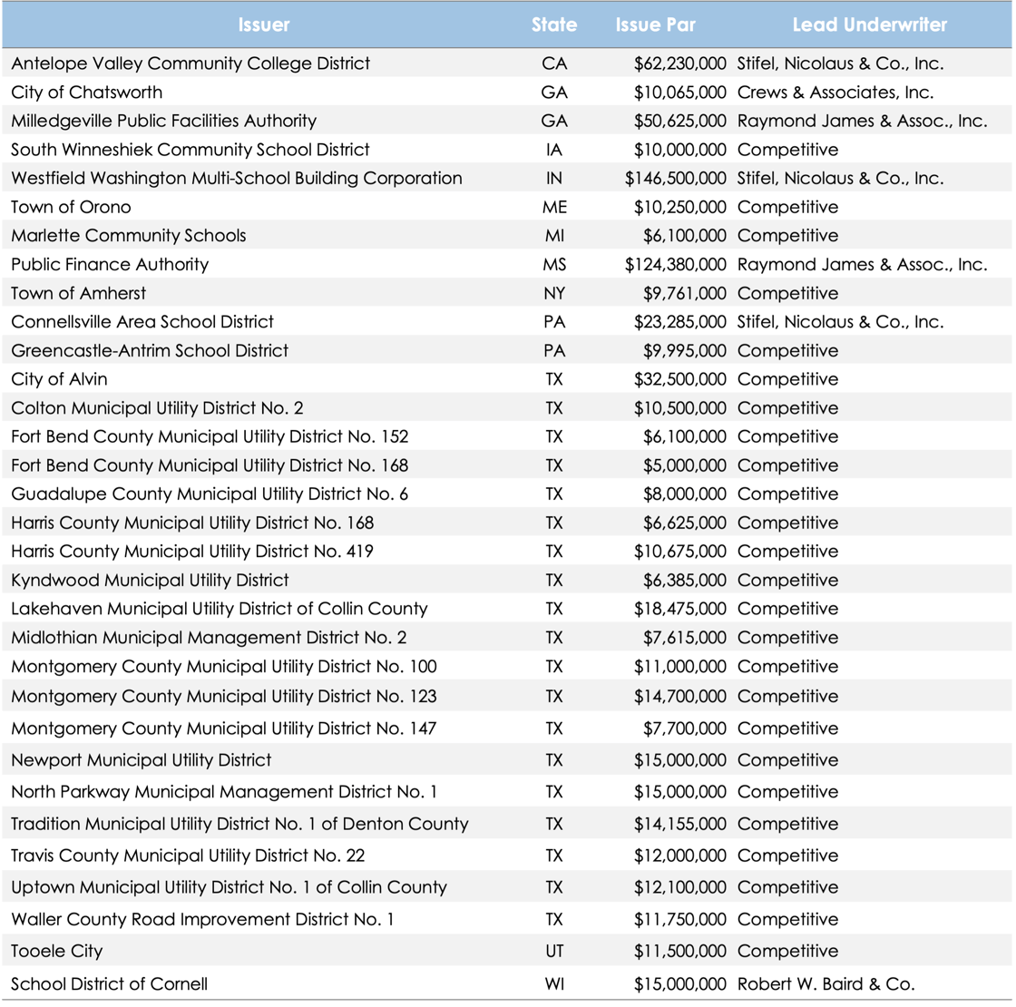Click the City of Chatsworth issuer

coord(87,92)
